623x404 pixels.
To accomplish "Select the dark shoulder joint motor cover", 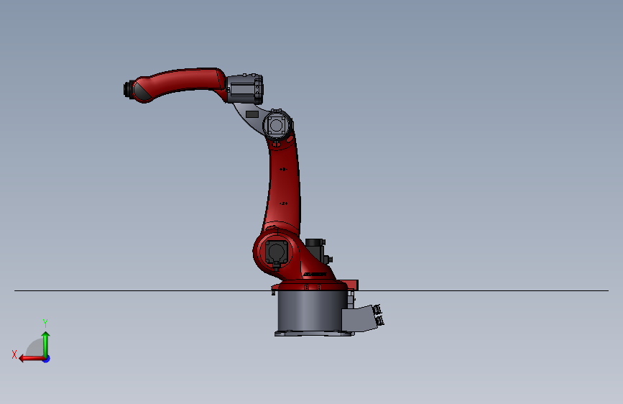I will point(276,252).
